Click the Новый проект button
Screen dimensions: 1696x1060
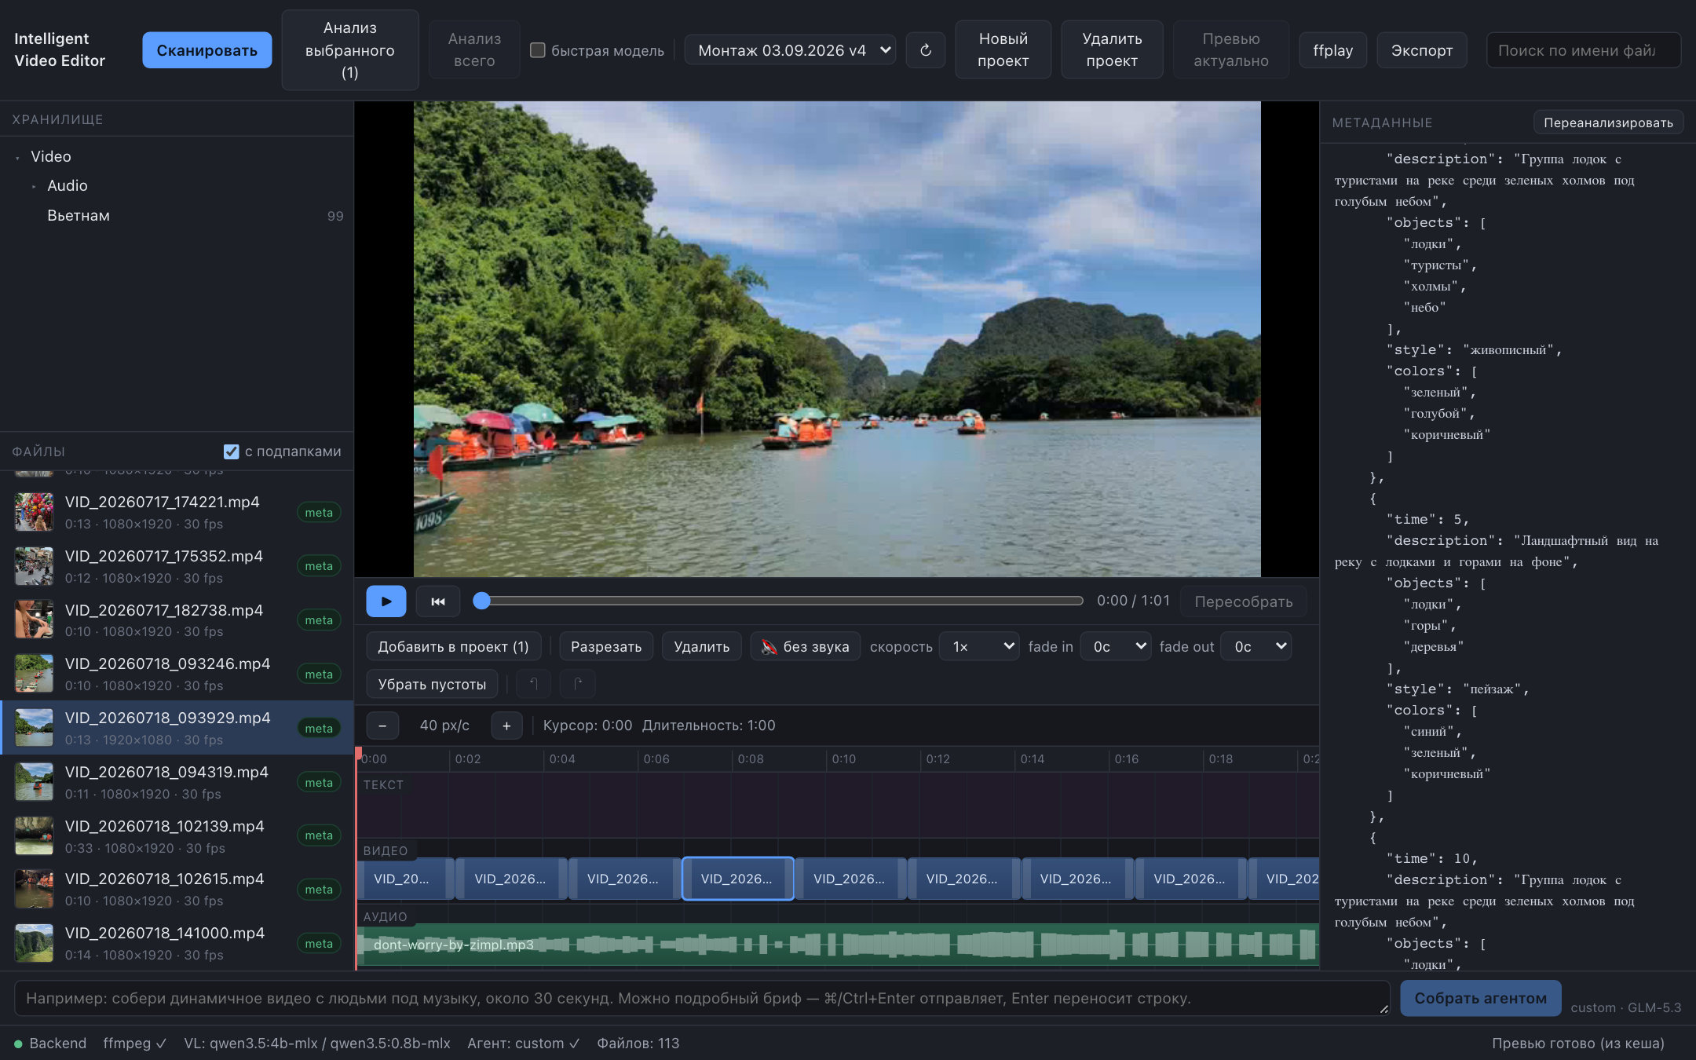(x=1003, y=49)
